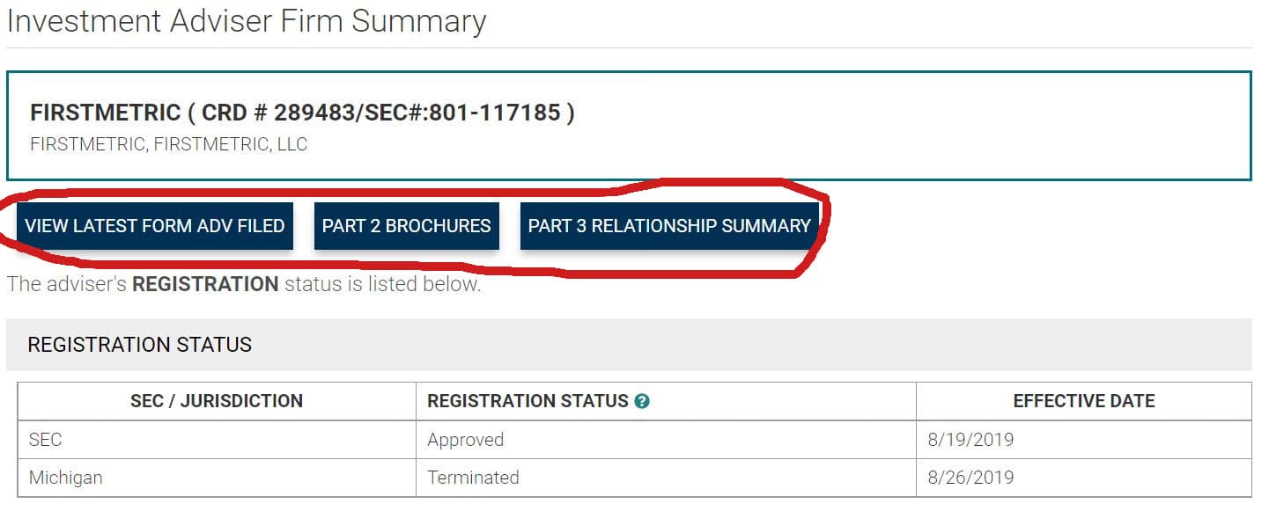1269x511 pixels.
Task: Click the Terminated status cell
Action: click(473, 478)
